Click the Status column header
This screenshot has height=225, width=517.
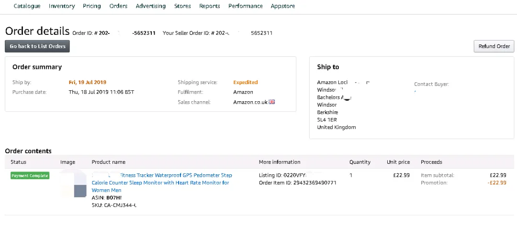coord(19,162)
